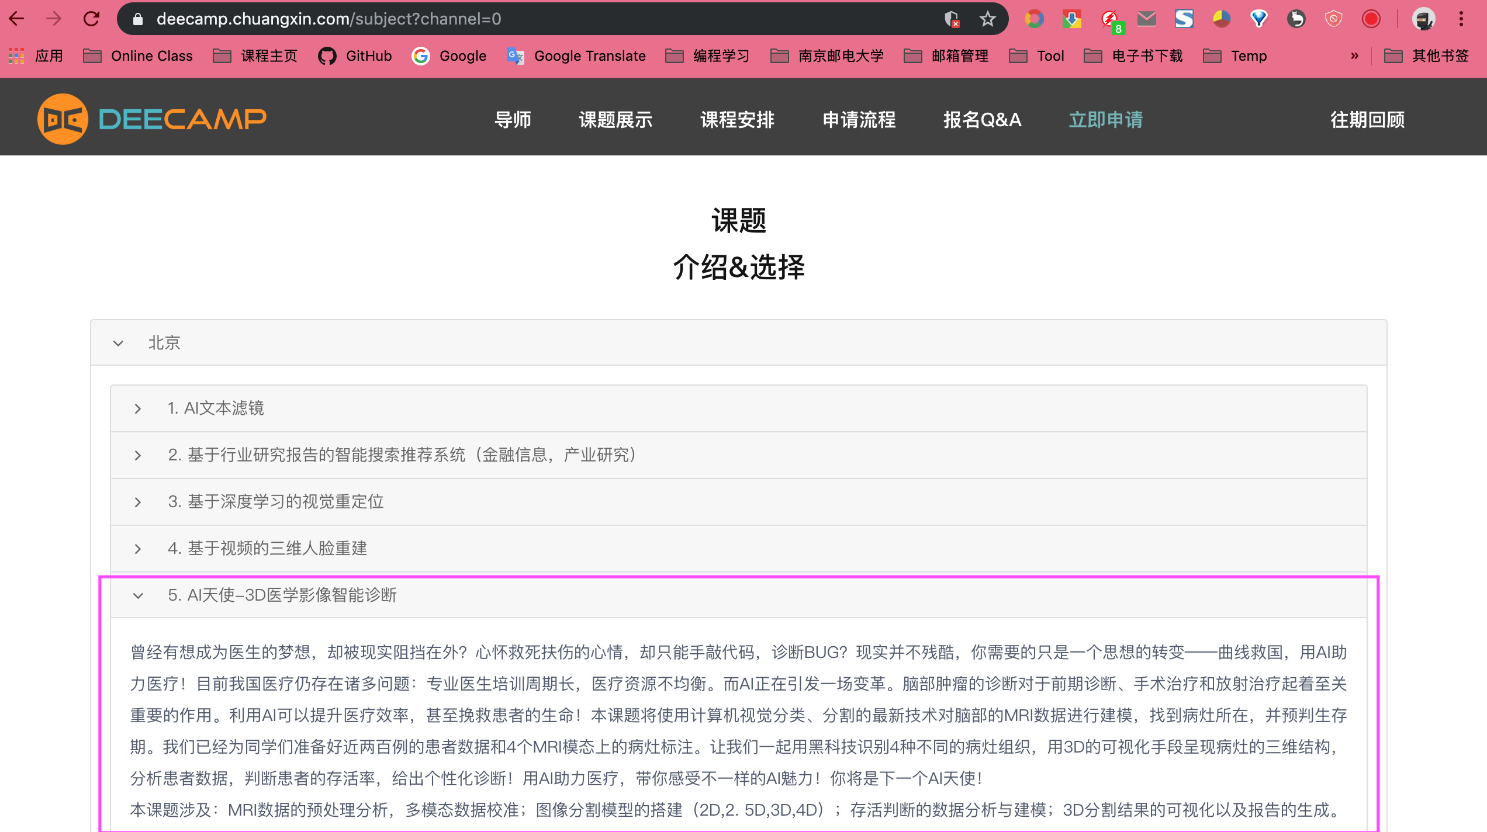Click the 立即申请 link
Image resolution: width=1487 pixels, height=832 pixels.
click(x=1105, y=120)
